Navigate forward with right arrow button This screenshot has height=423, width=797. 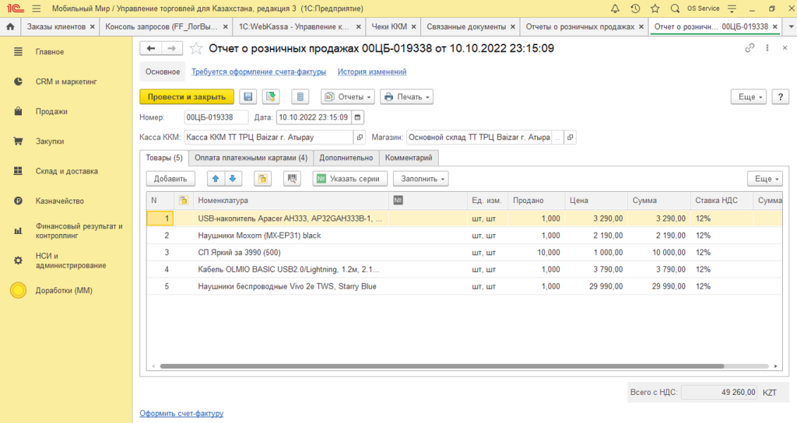(172, 48)
